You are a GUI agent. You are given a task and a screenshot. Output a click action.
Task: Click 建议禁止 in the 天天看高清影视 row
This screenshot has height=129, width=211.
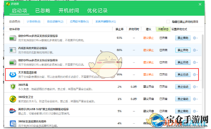149,75
